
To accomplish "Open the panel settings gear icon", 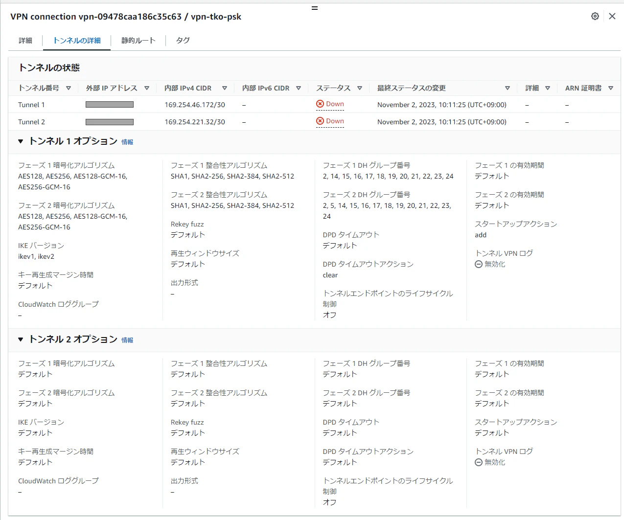I will 595,16.
